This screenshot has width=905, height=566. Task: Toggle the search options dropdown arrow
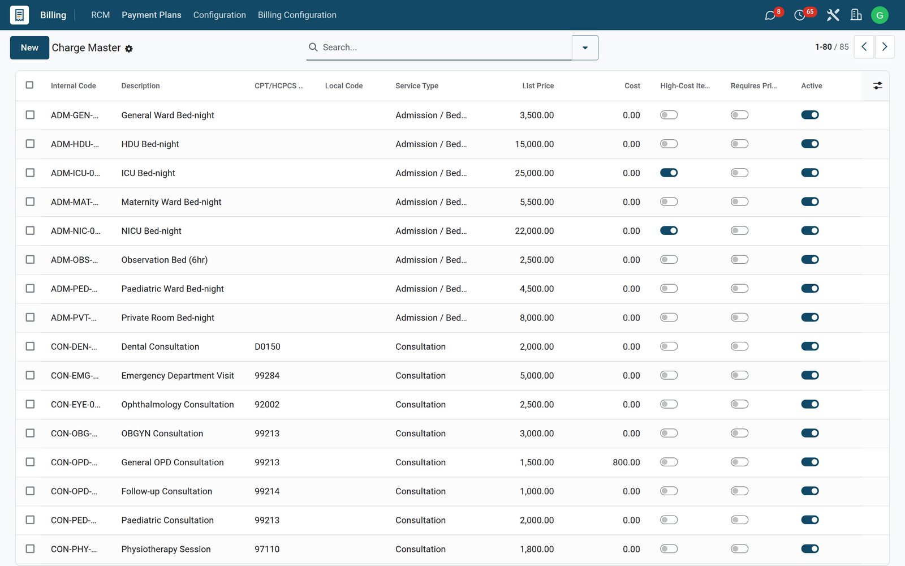(x=585, y=48)
